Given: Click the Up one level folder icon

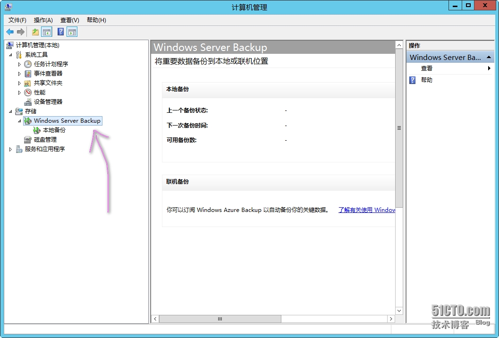Looking at the screenshot, I should pyautogui.click(x=35, y=32).
